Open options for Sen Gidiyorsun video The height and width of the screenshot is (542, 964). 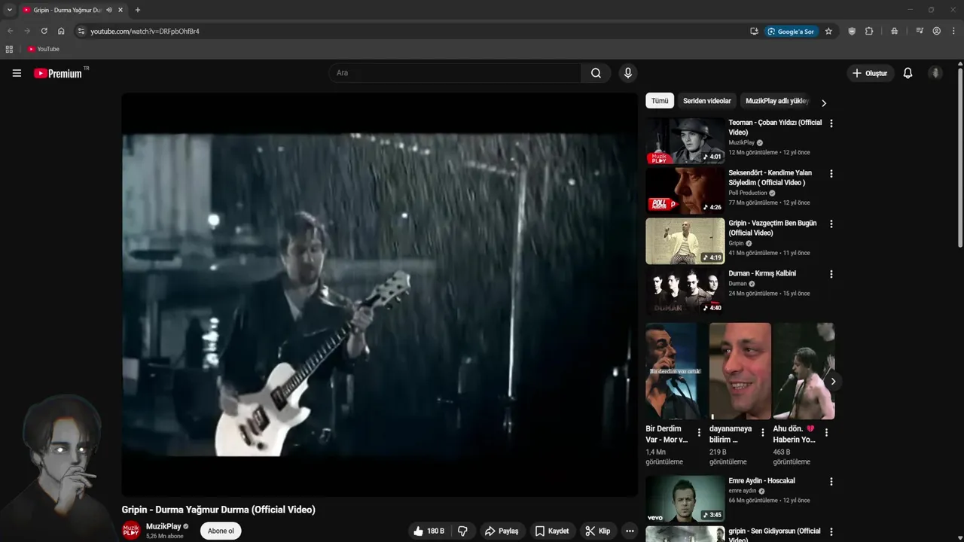[x=831, y=532]
